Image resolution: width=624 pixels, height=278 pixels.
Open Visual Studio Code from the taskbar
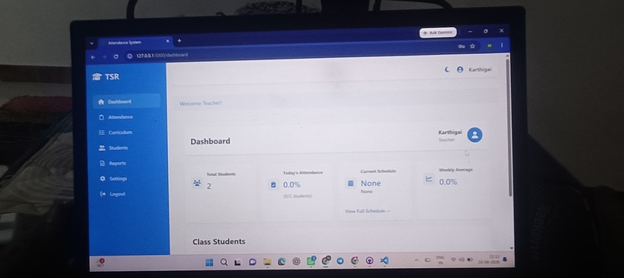(x=384, y=260)
